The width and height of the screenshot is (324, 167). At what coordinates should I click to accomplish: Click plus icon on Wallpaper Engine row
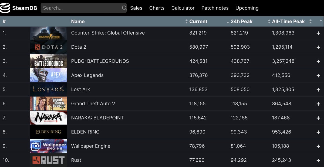coord(318,146)
